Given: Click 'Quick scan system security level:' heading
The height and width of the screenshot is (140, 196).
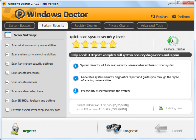Looking at the screenshot, I should click(x=97, y=37).
